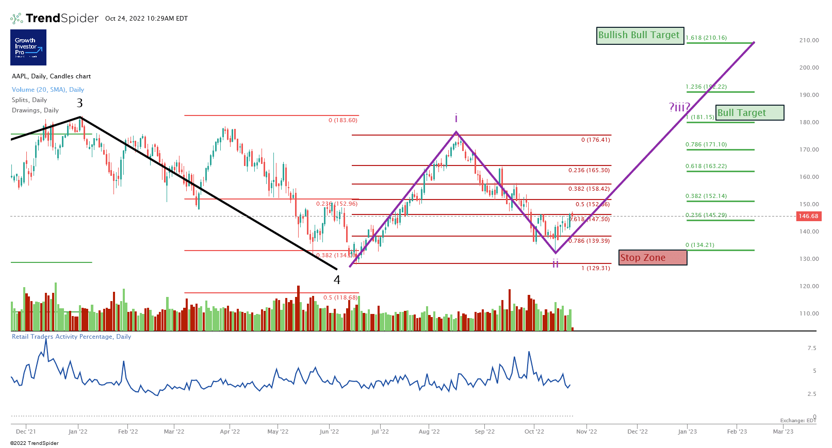Select the purple wave i label

click(456, 119)
